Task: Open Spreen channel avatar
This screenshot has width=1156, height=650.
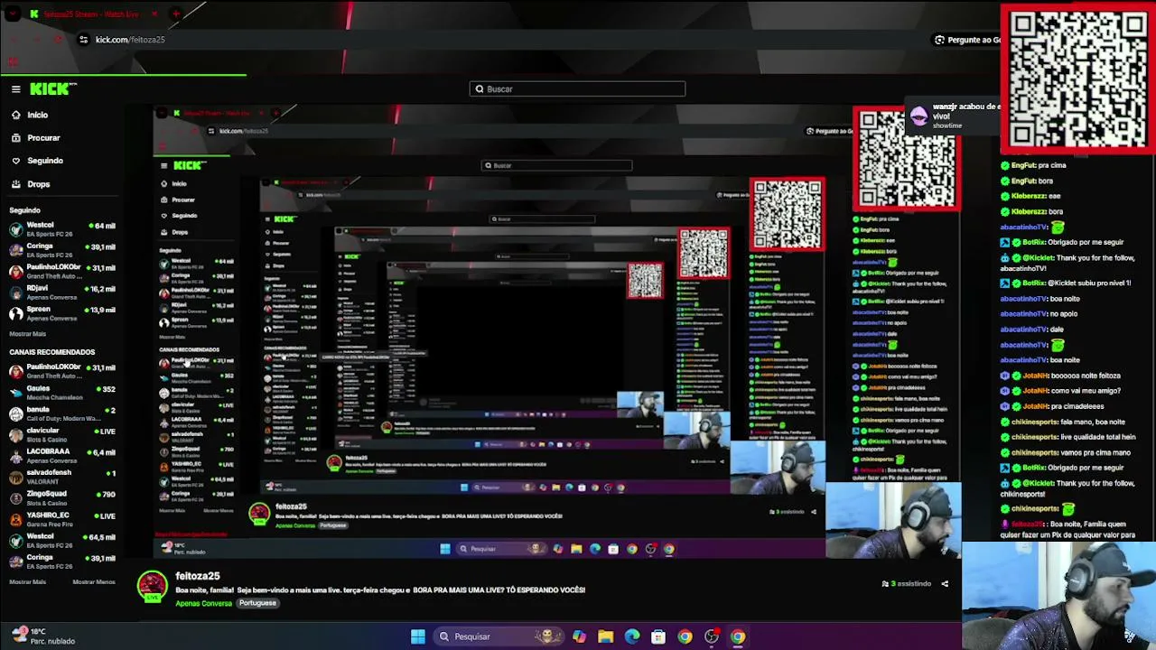Action: tap(15, 313)
